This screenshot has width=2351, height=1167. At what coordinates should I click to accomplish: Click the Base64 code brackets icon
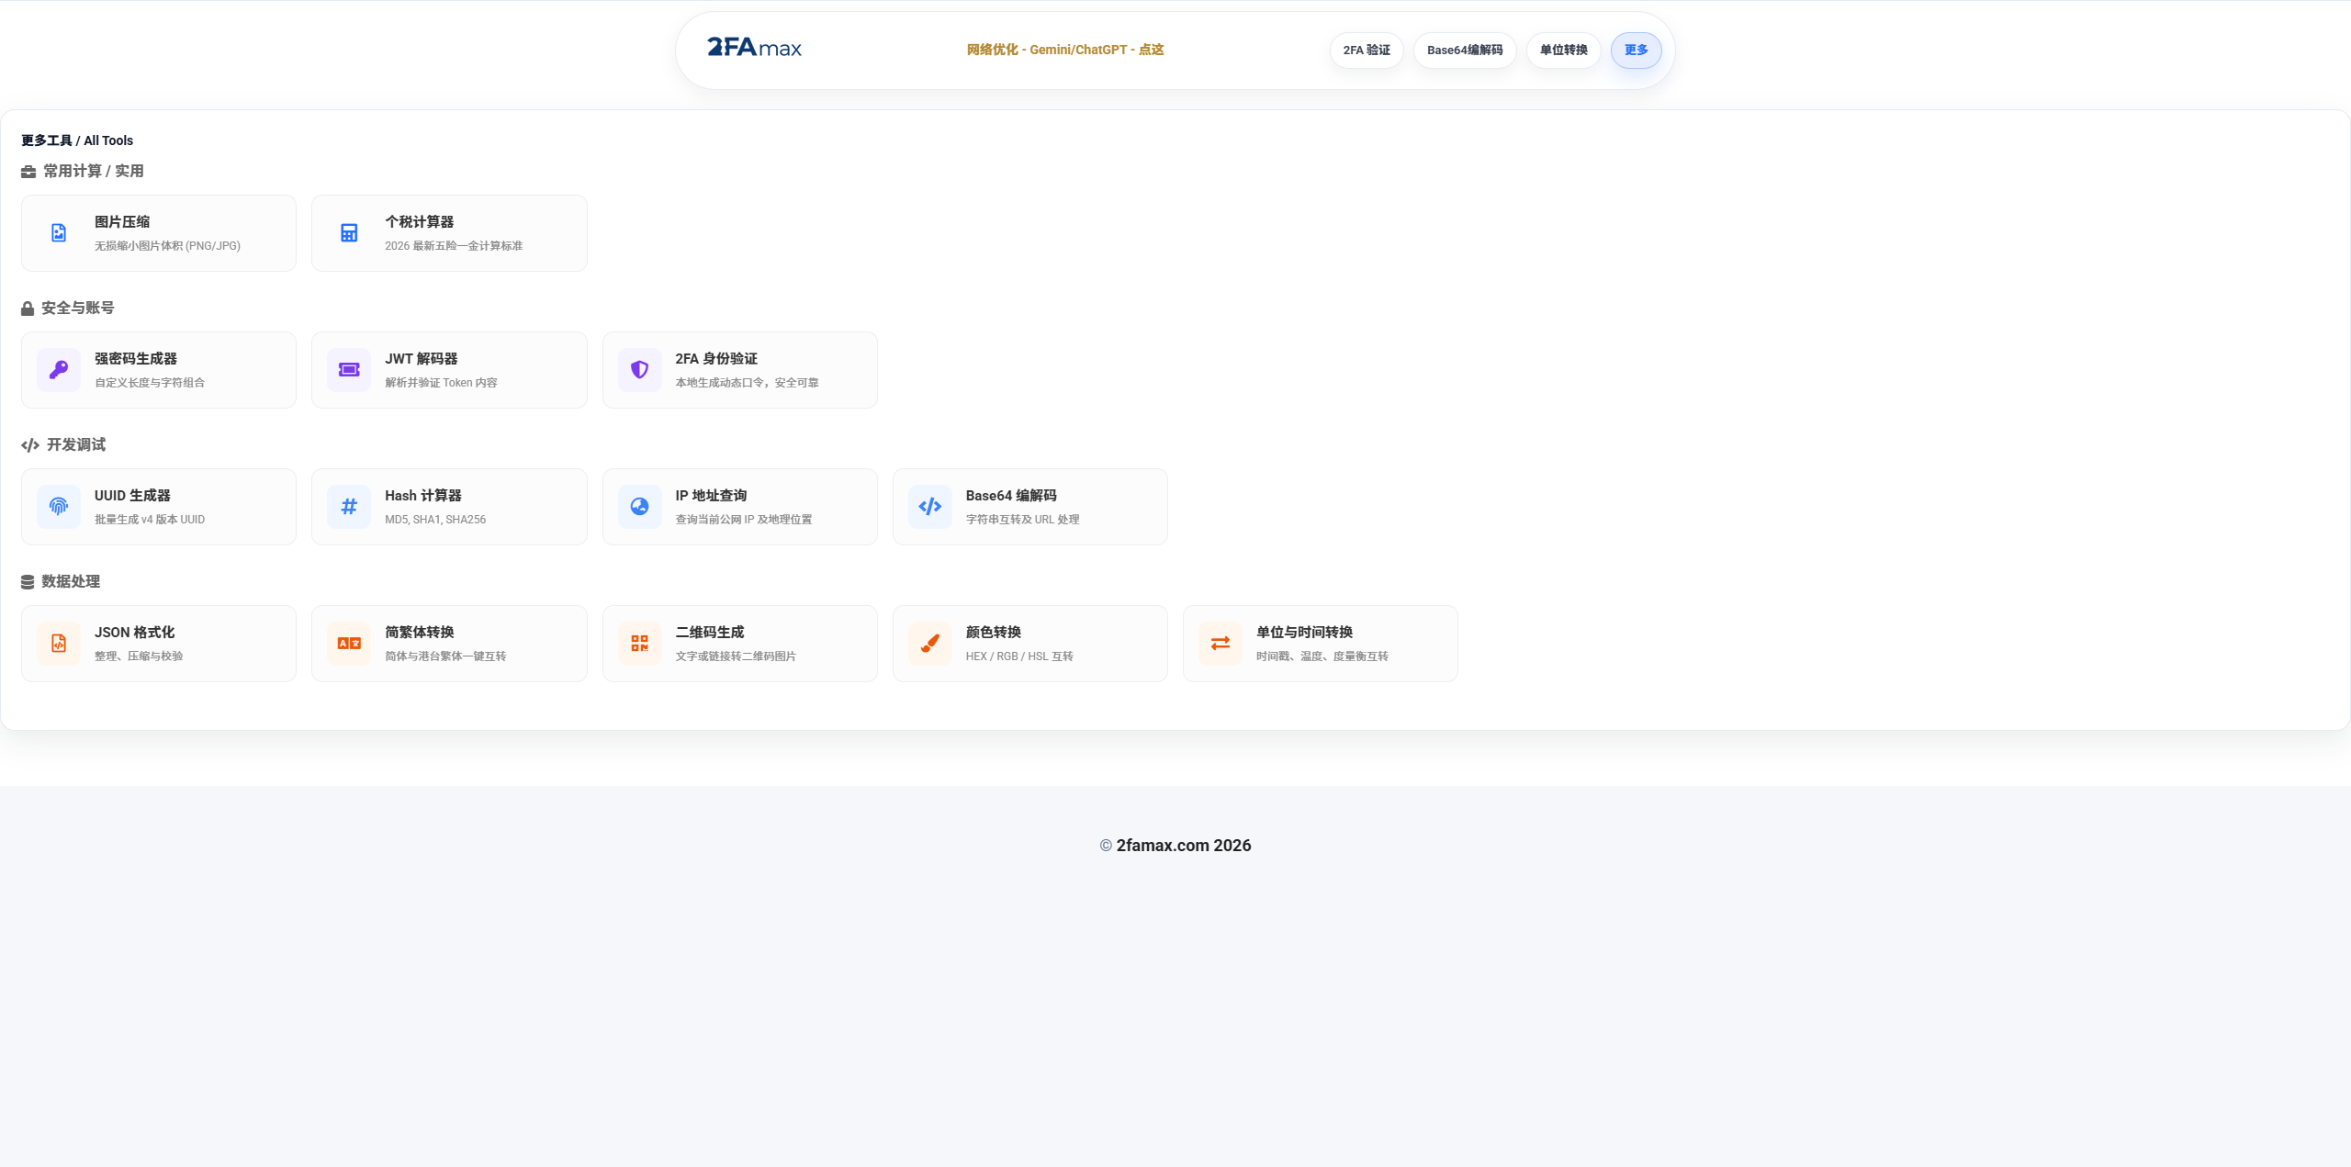pos(929,507)
